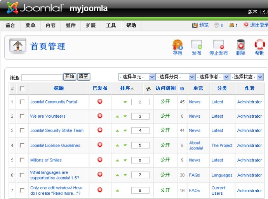Toggle published status for Joomla! License Guidelines
This screenshot has width=268, height=199.
100,145
